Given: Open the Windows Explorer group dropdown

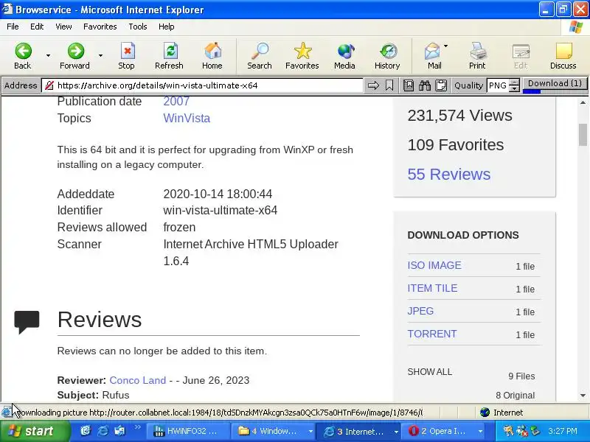Looking at the screenshot, I should point(310,432).
